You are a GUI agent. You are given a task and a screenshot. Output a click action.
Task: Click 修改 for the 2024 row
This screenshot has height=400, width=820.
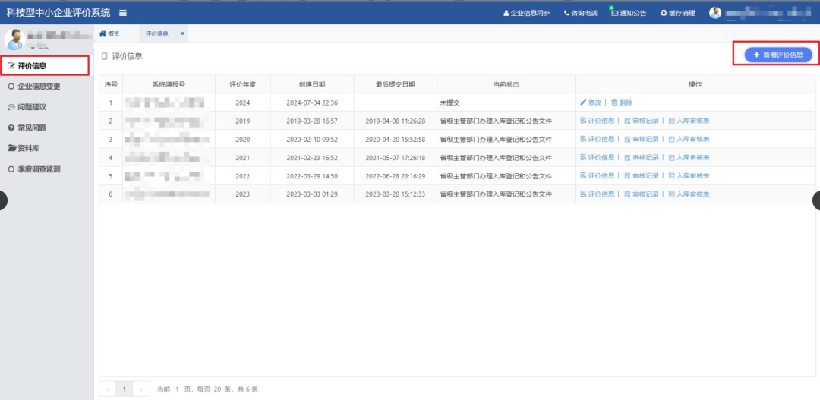pos(591,102)
